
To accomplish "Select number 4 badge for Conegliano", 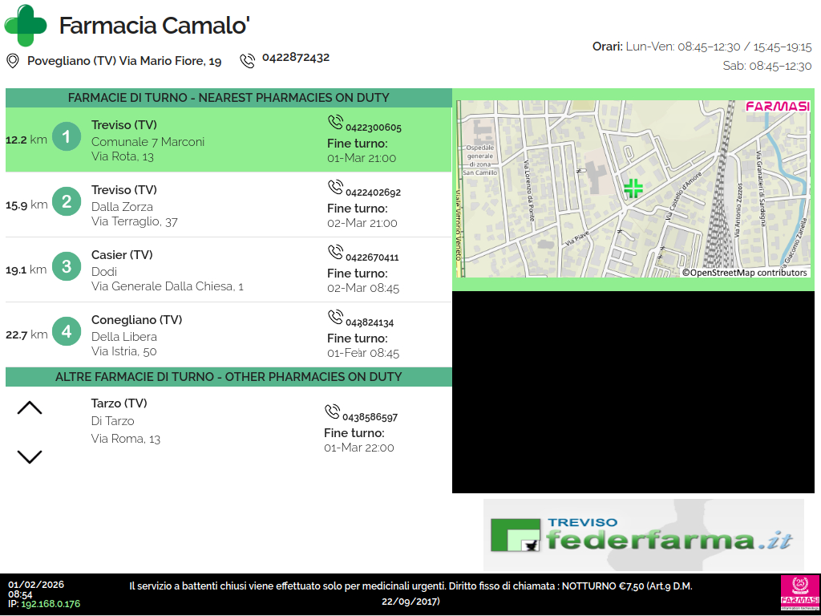I will 67,332.
